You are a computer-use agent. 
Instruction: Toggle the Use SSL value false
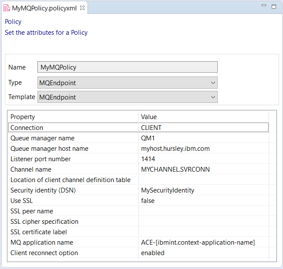tap(203, 201)
